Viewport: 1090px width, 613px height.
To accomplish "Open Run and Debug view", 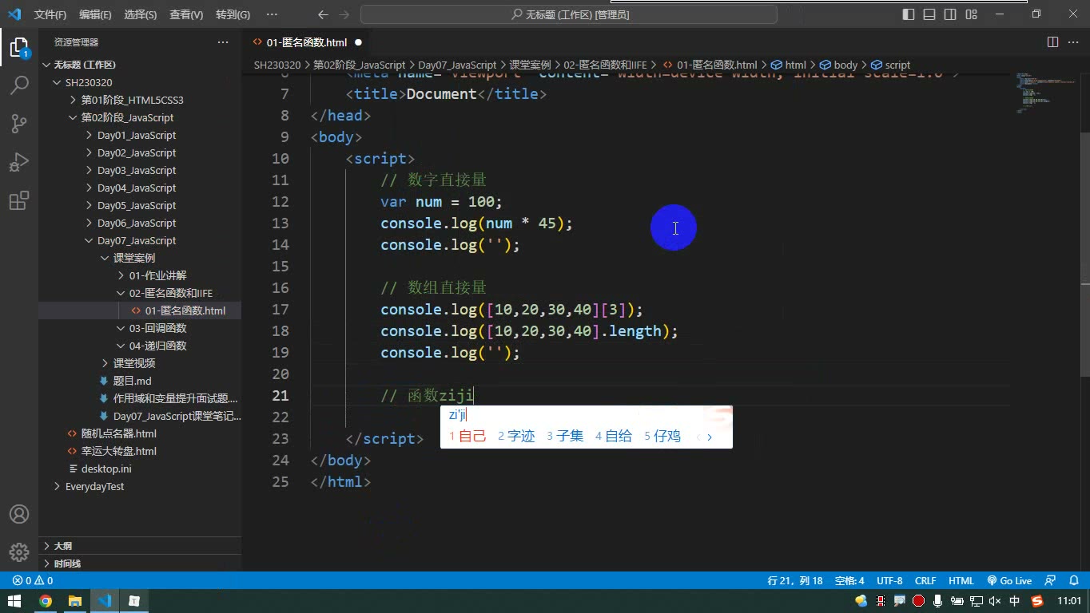I will [x=19, y=162].
